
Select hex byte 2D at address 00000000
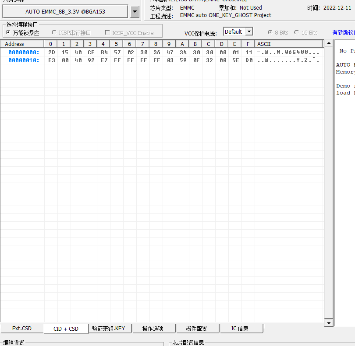coord(51,52)
